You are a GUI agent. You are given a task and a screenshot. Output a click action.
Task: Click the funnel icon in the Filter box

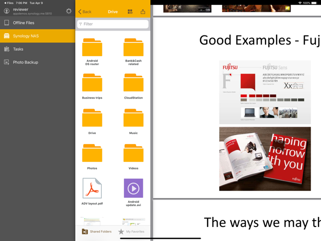pos(80,24)
